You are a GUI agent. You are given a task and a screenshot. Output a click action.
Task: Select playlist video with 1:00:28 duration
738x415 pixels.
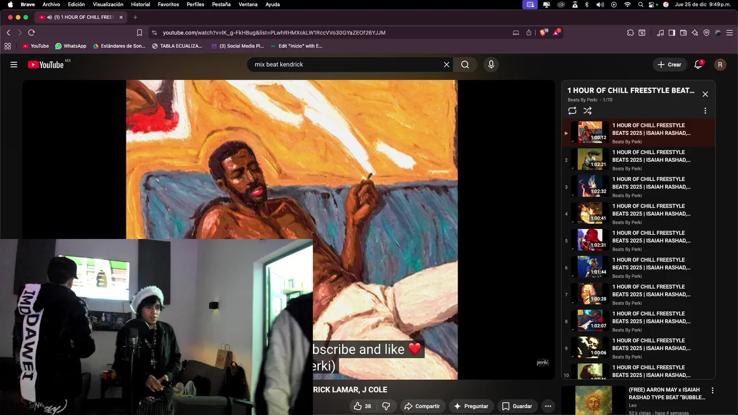[x=638, y=295]
